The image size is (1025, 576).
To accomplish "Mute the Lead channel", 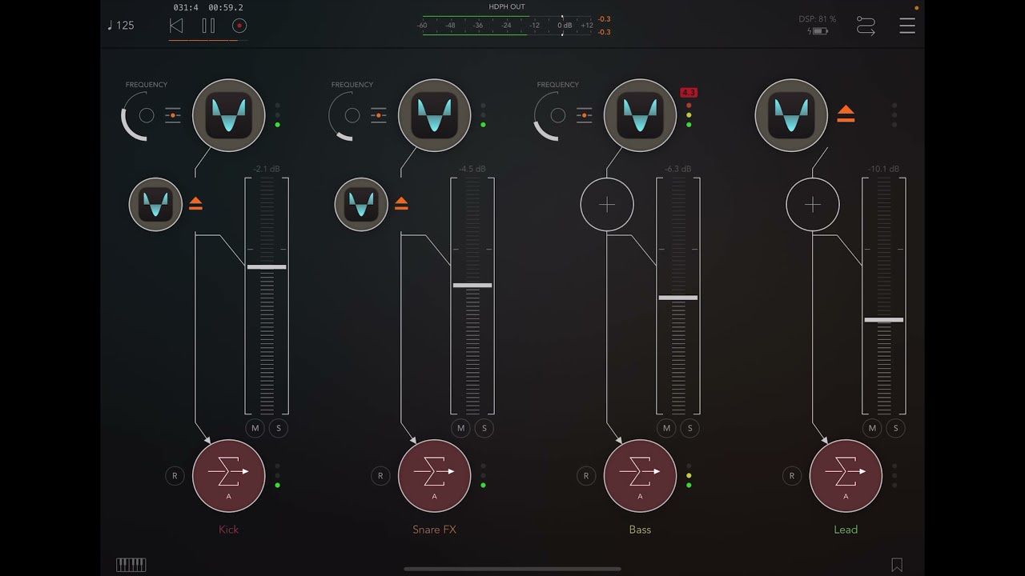I will point(872,428).
